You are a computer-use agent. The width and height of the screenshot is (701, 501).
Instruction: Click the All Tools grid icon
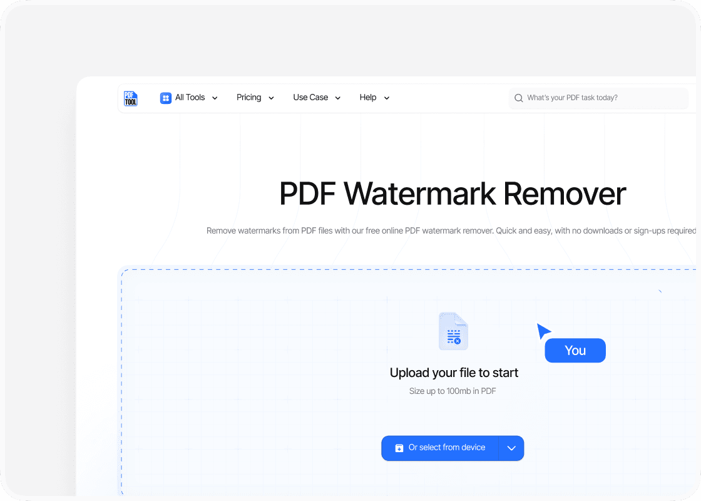(166, 98)
